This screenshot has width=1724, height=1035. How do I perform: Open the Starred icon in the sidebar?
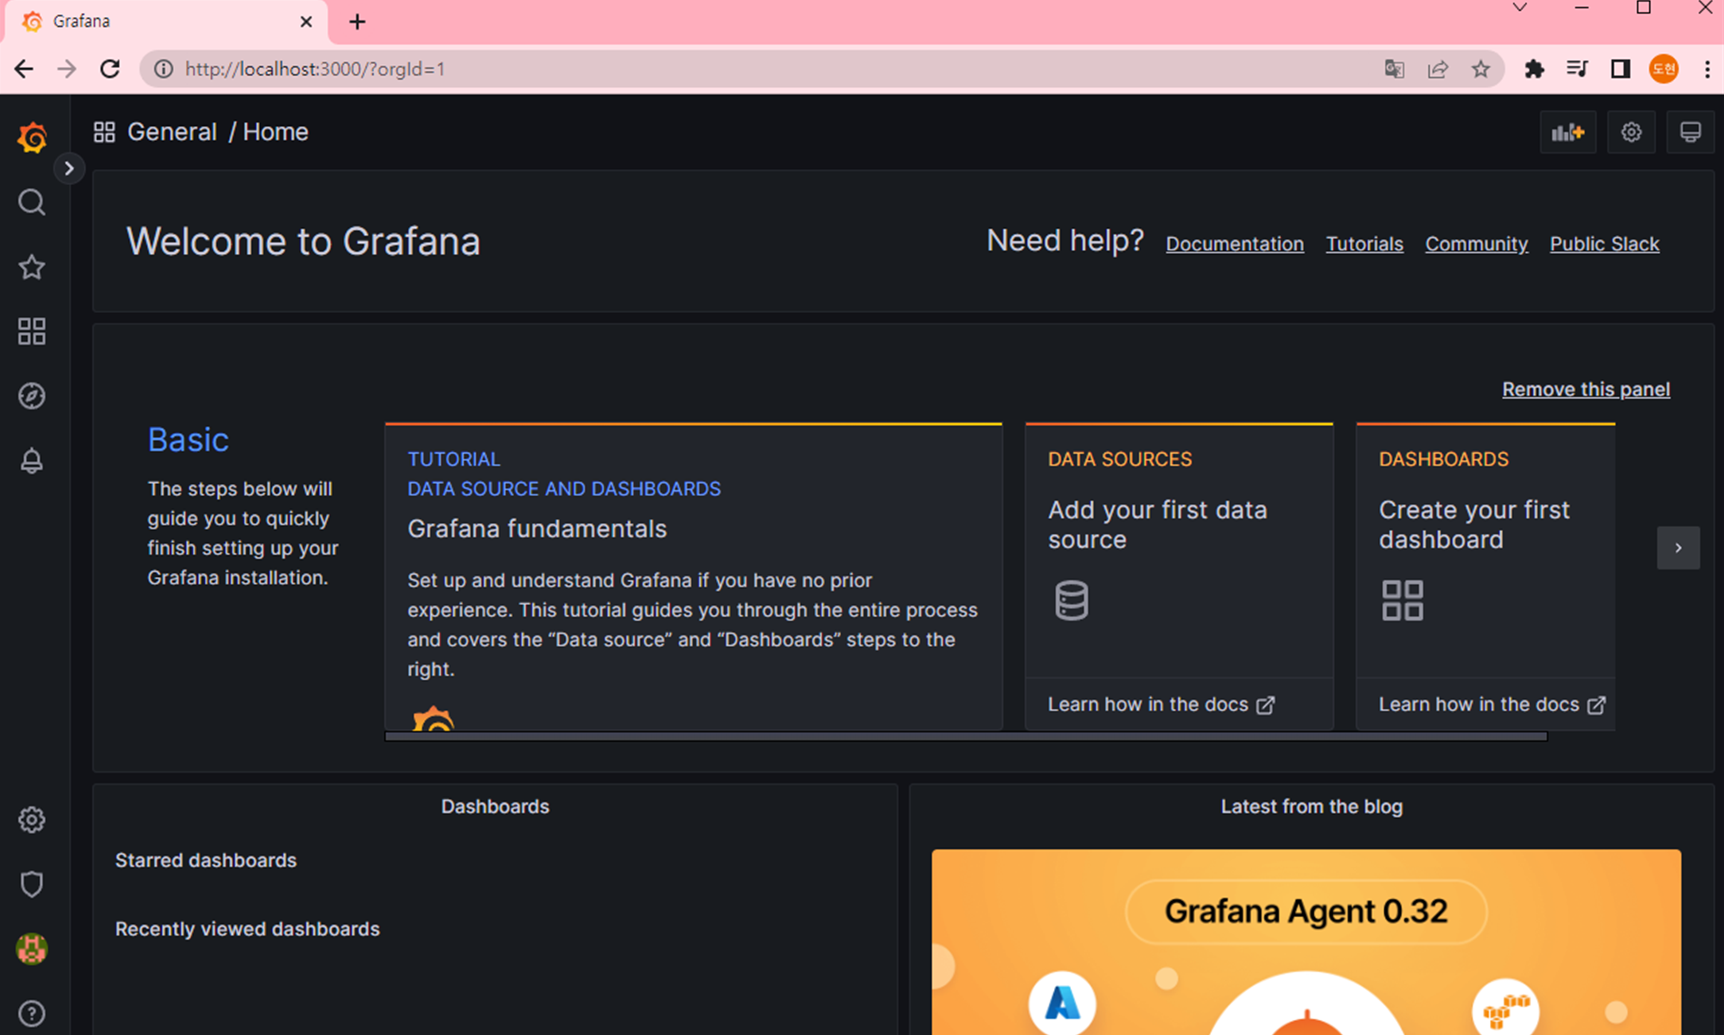click(x=31, y=267)
